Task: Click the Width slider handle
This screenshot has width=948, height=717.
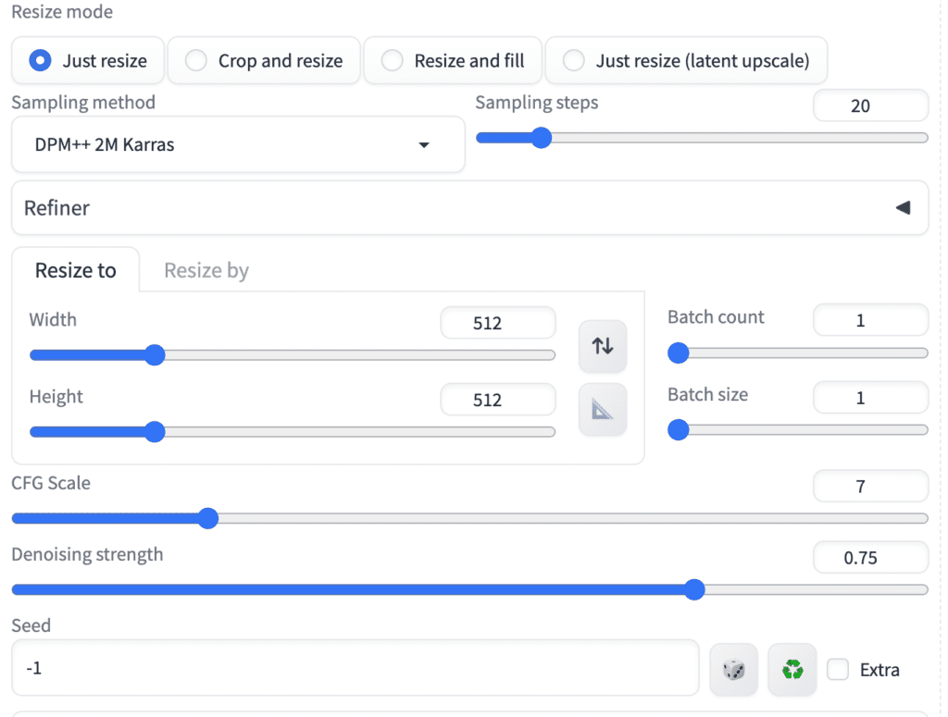Action: (x=155, y=354)
